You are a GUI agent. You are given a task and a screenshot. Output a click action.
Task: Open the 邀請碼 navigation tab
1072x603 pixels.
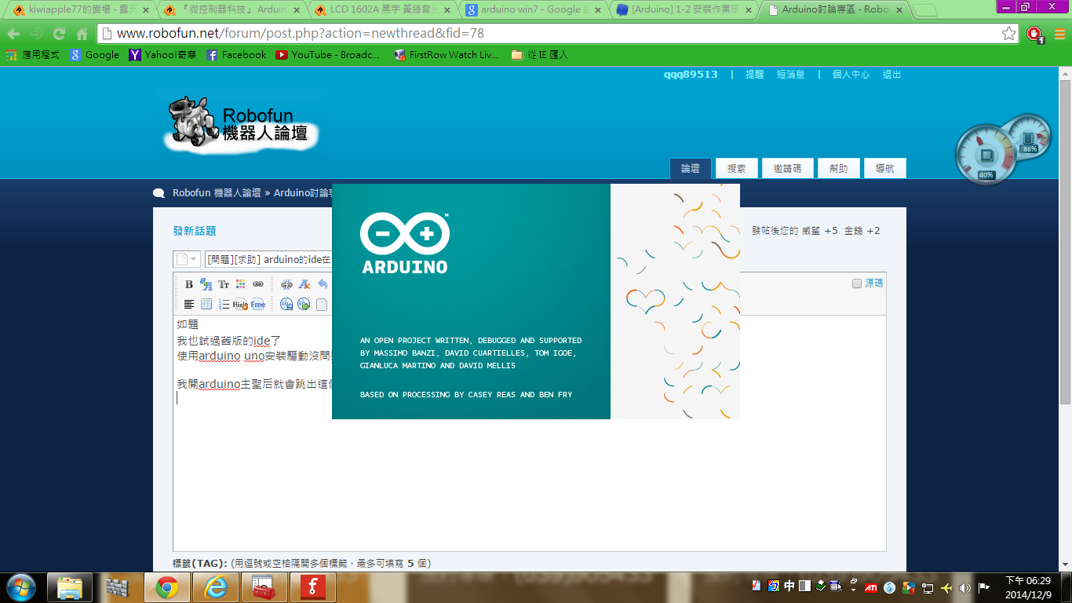[787, 168]
